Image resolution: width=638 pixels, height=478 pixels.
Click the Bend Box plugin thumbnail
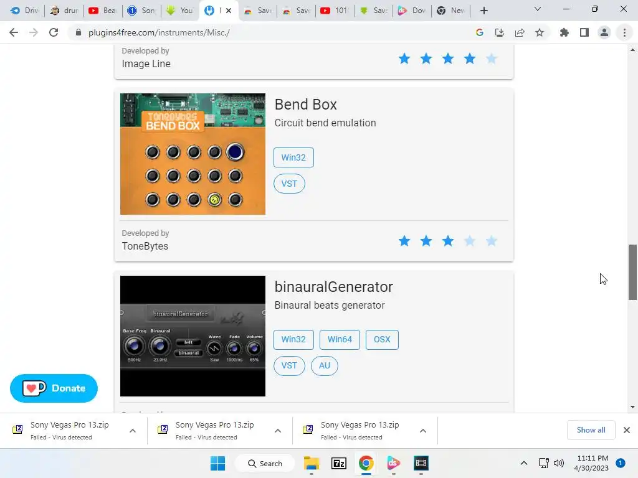tap(193, 154)
